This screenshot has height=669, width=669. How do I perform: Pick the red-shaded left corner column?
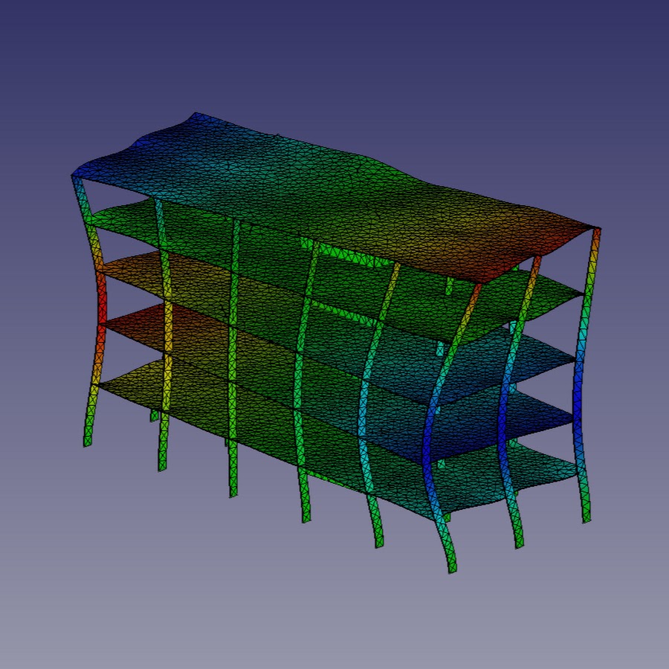(x=93, y=311)
